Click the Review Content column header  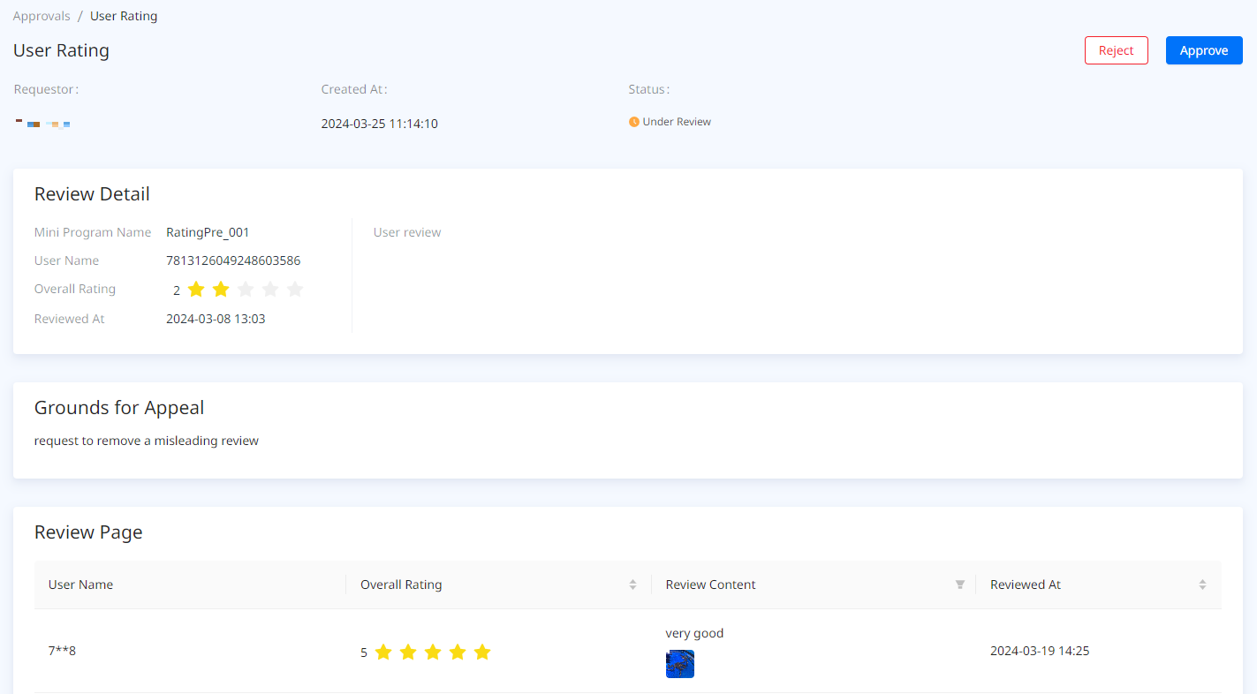[710, 585]
